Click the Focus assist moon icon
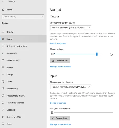This screenshot has height=128, width=119. coord(3,53)
